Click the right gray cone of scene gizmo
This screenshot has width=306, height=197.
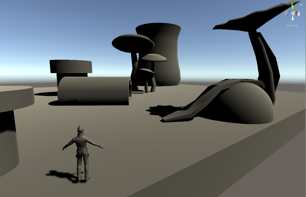(x=298, y=14)
